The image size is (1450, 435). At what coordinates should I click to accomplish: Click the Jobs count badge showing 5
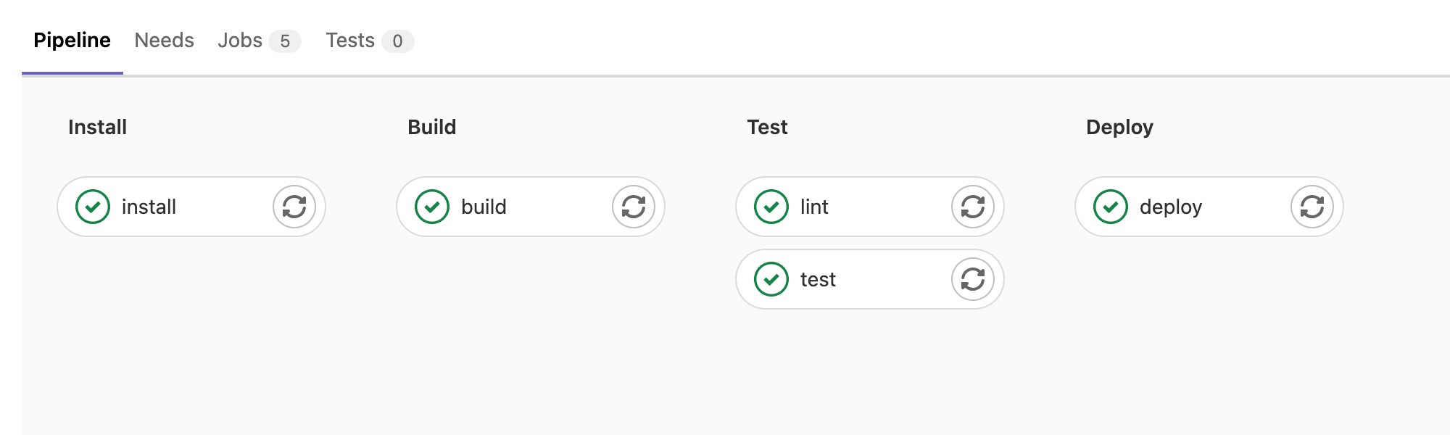point(284,41)
